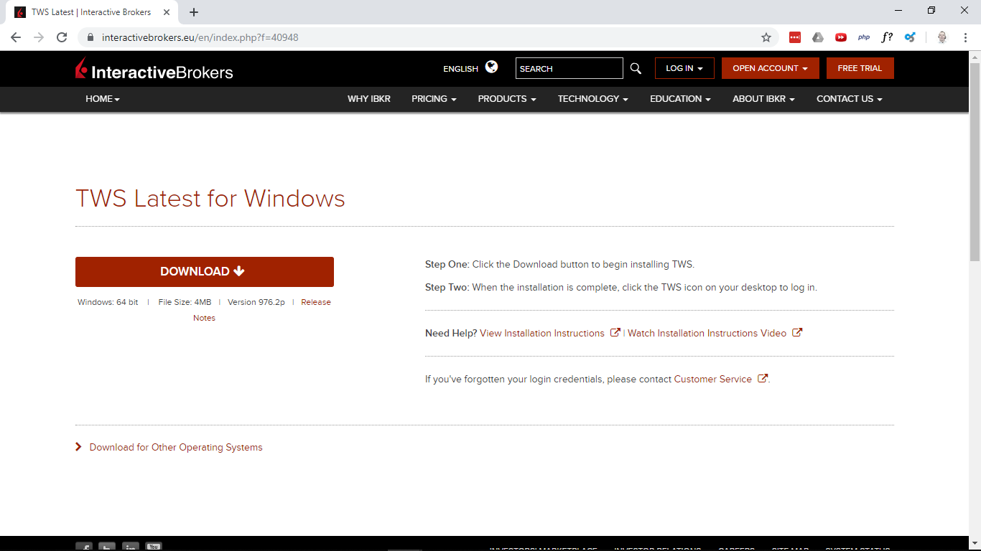
Task: Open Watch Installation Instructions Video link
Action: click(707, 333)
